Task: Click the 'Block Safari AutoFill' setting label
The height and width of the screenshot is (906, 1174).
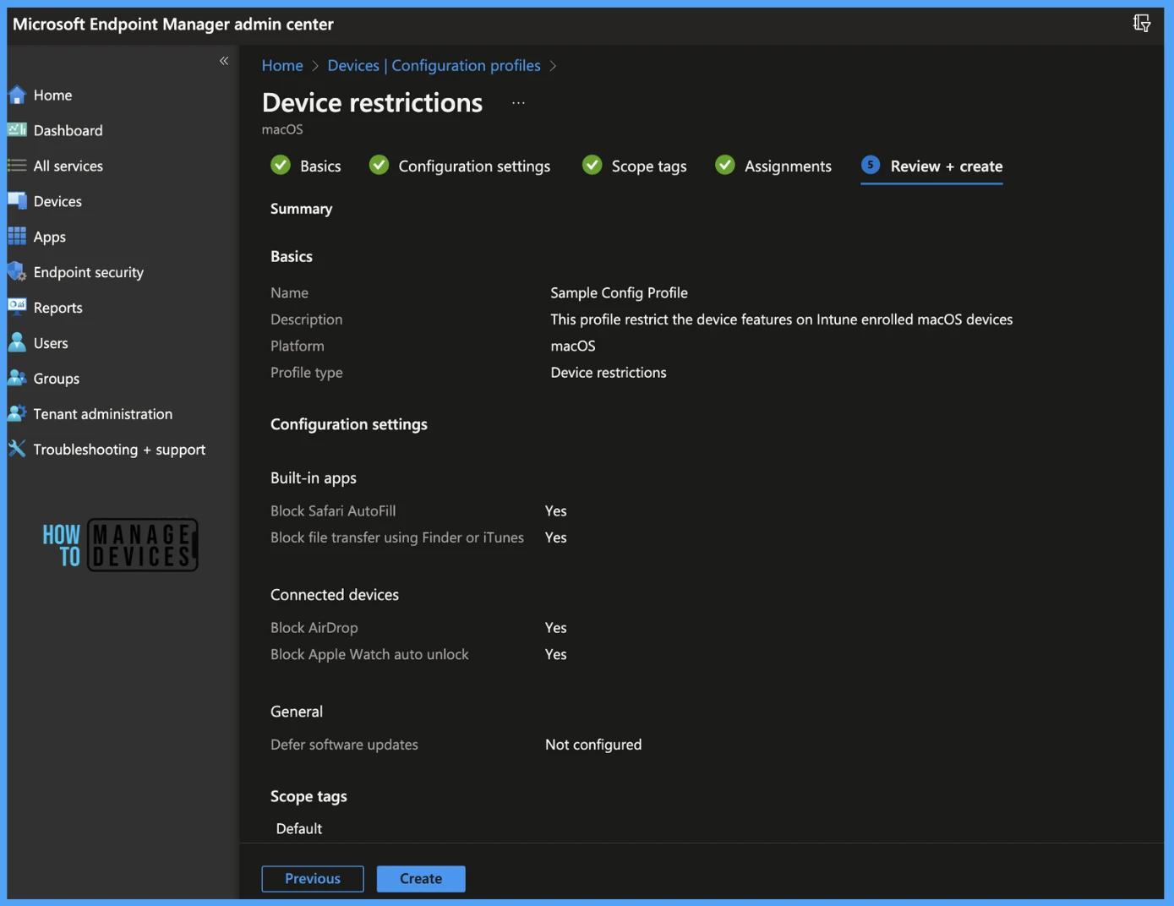Action: 333,511
